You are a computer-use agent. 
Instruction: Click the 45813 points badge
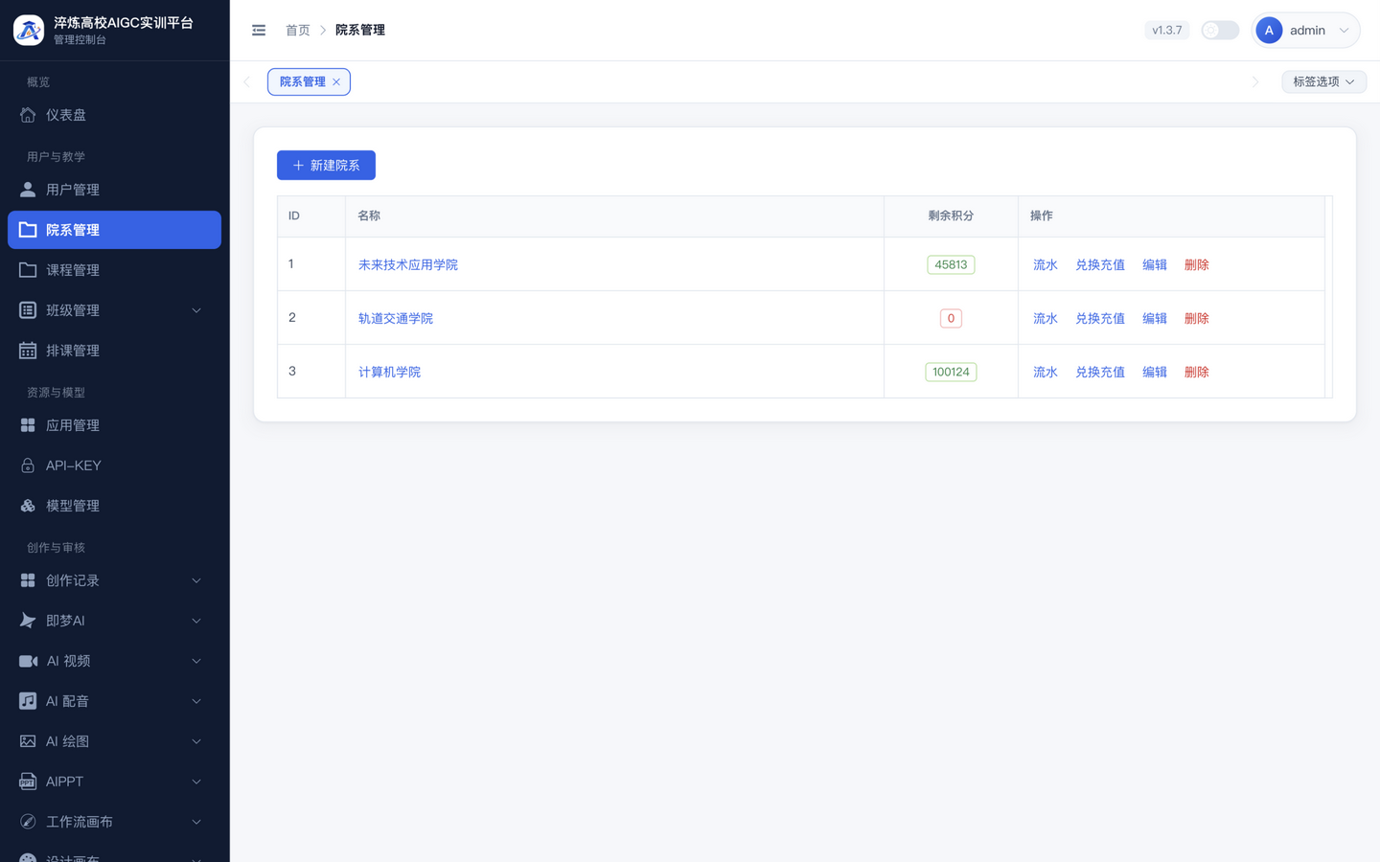pos(951,264)
